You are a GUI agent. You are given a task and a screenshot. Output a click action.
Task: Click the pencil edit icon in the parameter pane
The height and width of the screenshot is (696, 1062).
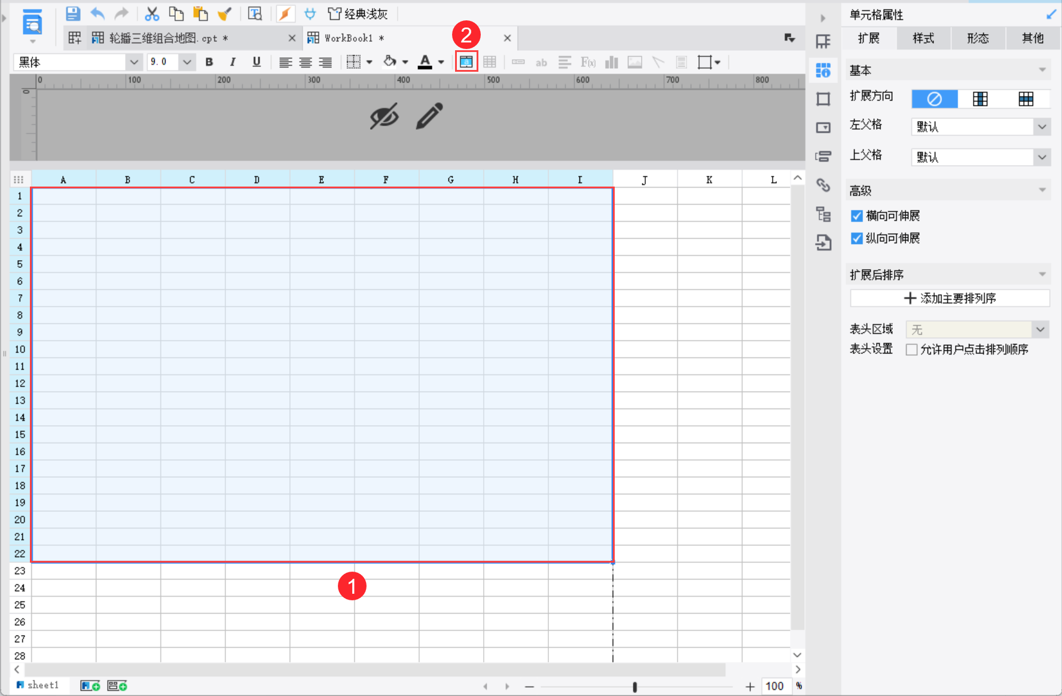[x=429, y=116]
